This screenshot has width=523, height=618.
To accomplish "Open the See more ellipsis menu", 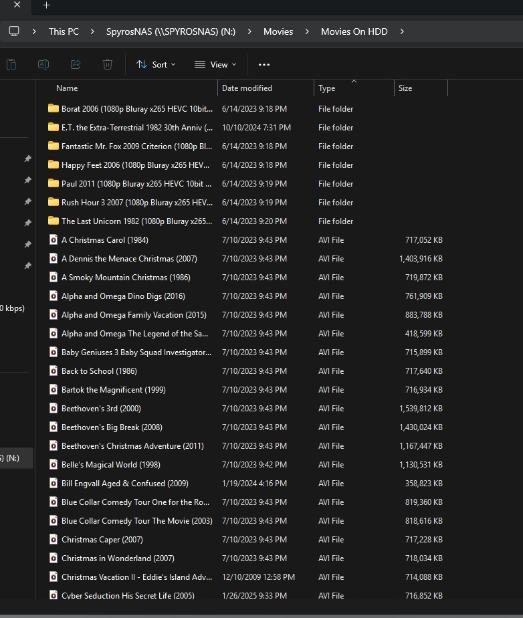I will pyautogui.click(x=264, y=65).
